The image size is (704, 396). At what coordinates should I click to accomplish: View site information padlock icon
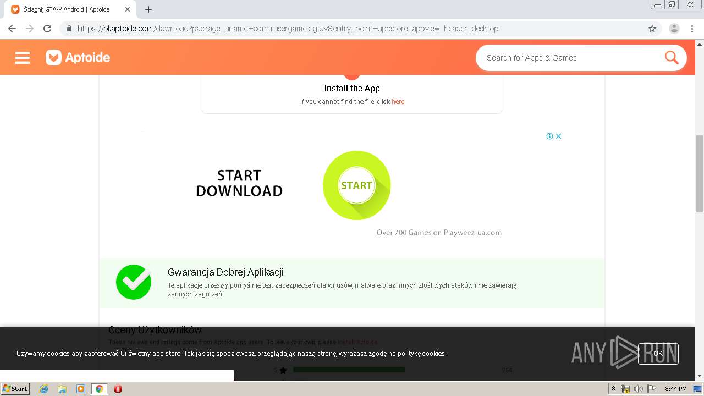(69, 29)
